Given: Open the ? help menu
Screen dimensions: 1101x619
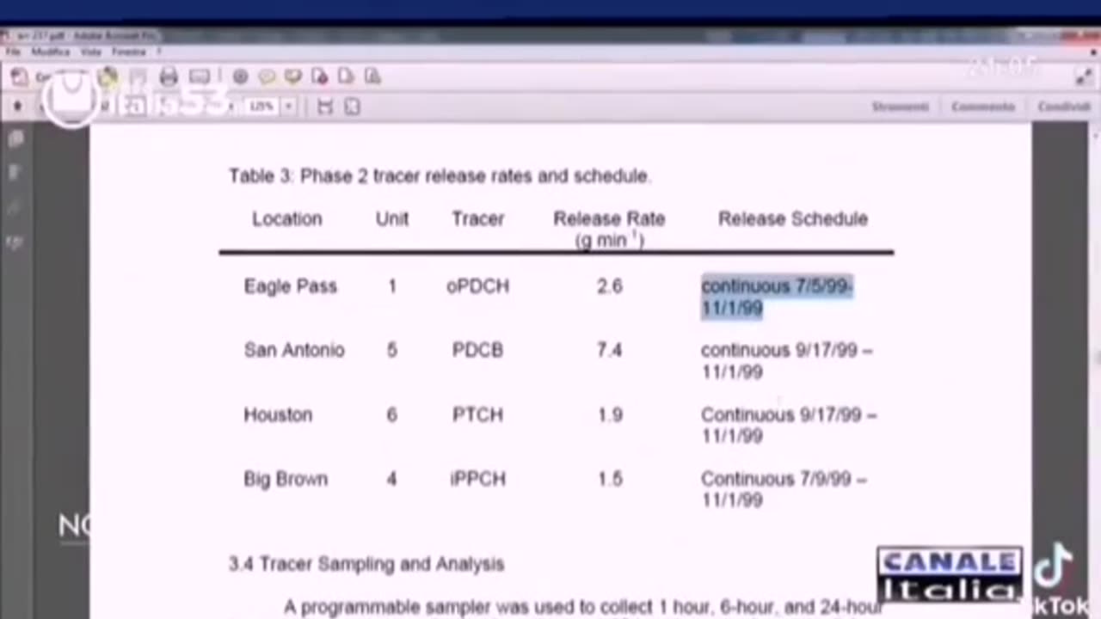Looking at the screenshot, I should tap(159, 52).
